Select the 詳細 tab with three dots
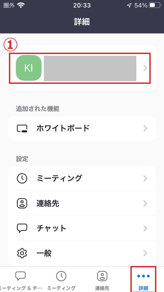164x292 pixels. [143, 279]
